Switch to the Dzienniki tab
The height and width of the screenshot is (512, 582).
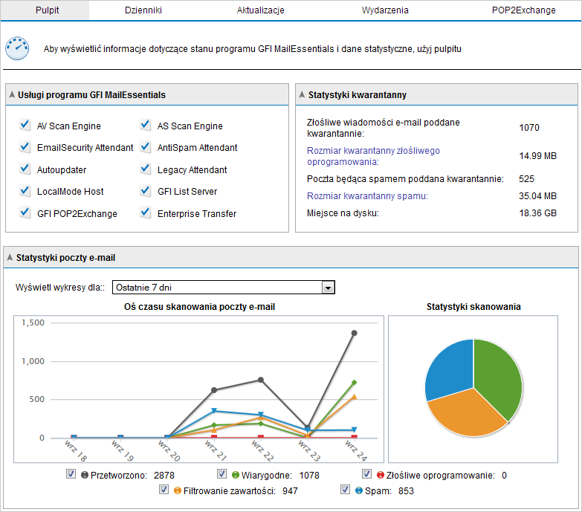tap(143, 10)
